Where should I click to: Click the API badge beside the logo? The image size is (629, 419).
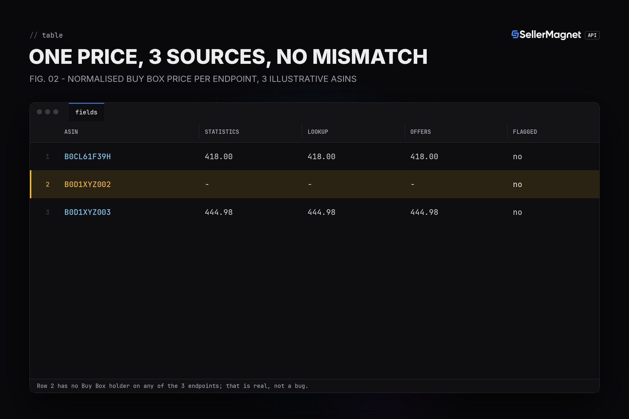coord(592,35)
